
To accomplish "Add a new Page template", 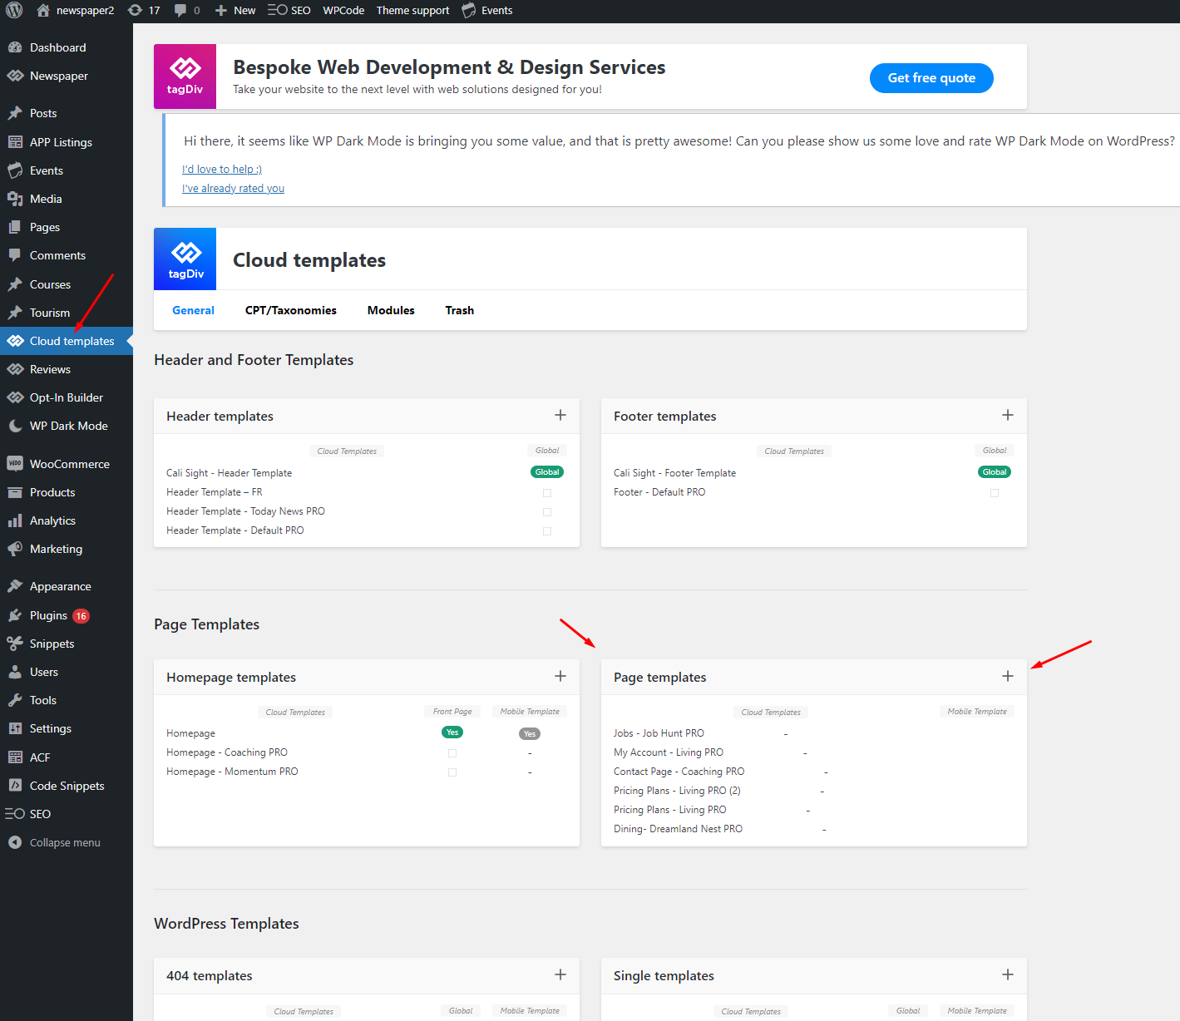I will tap(1008, 676).
